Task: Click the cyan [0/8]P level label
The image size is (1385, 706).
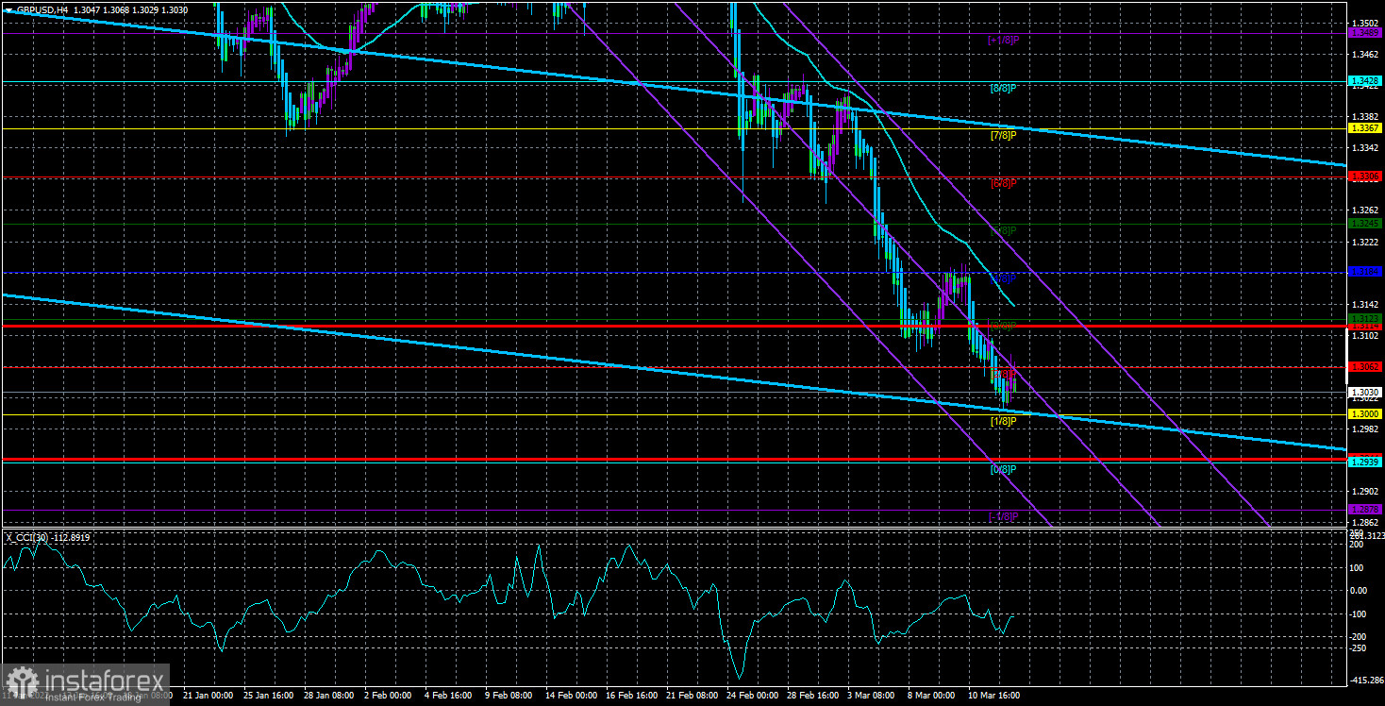Action: coord(1003,469)
